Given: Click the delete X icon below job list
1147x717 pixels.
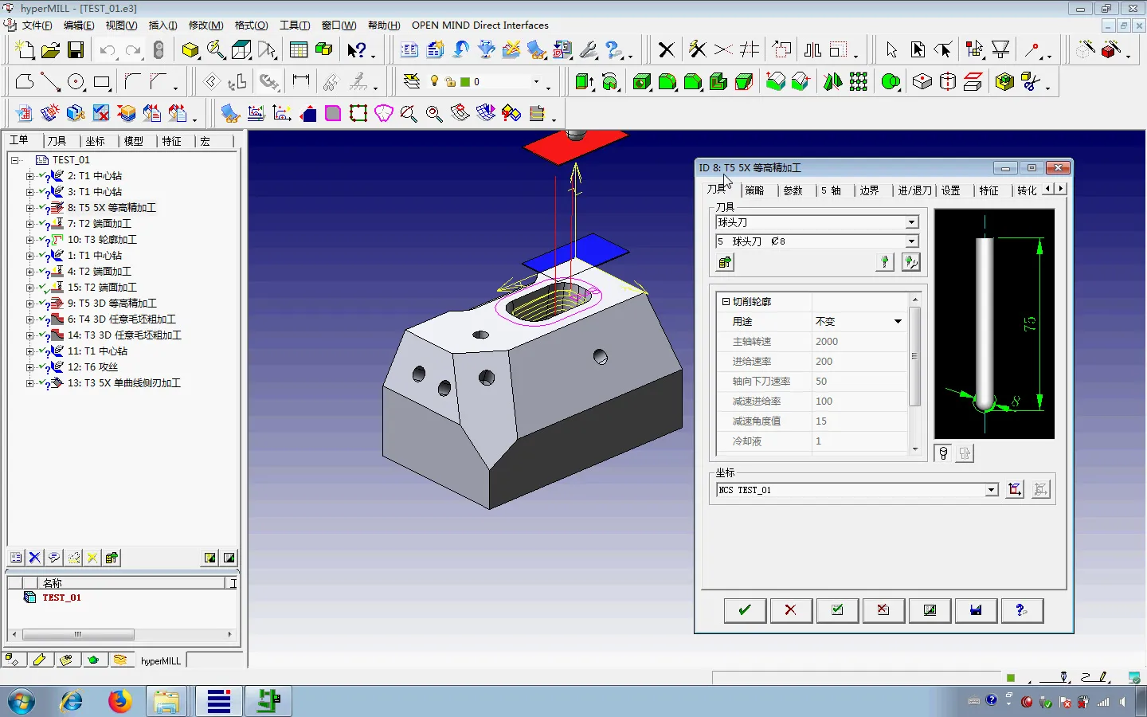Looking at the screenshot, I should (x=34, y=558).
